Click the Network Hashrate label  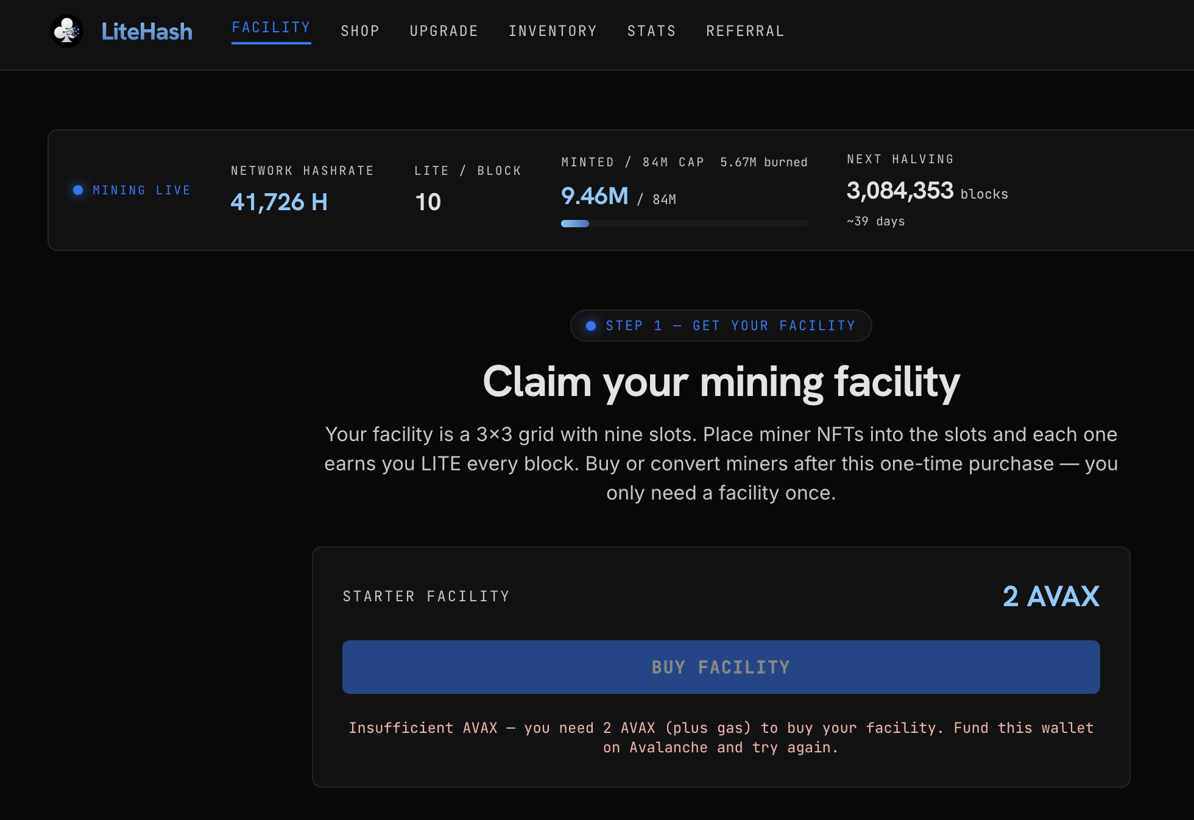coord(303,171)
